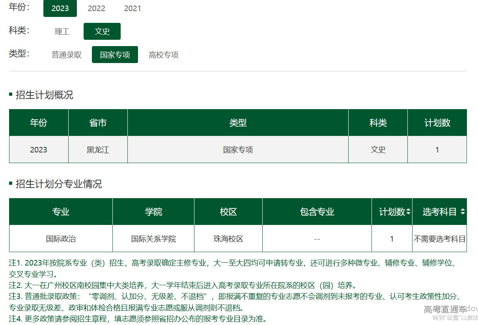Click the 珠海校区 campus cell
This screenshot has width=478, height=325.
coord(228,239)
